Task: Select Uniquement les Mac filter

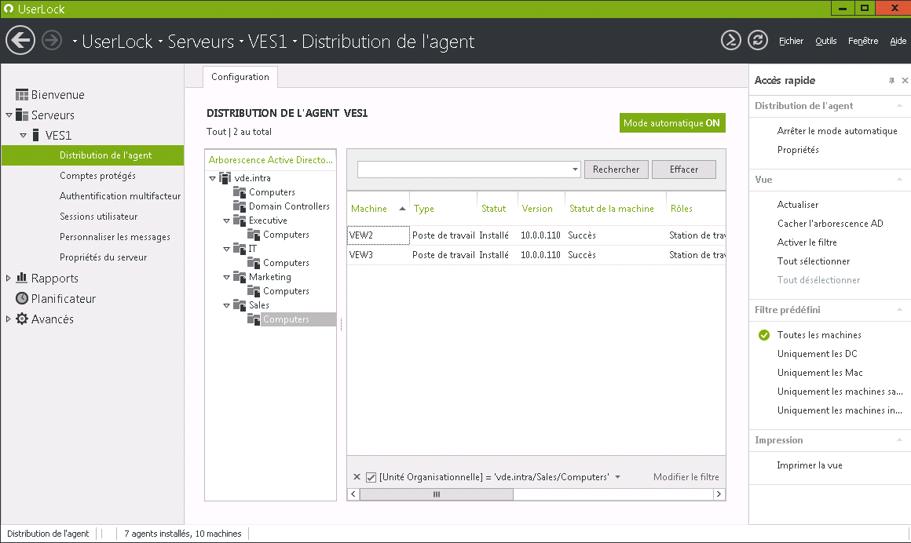Action: tap(820, 373)
